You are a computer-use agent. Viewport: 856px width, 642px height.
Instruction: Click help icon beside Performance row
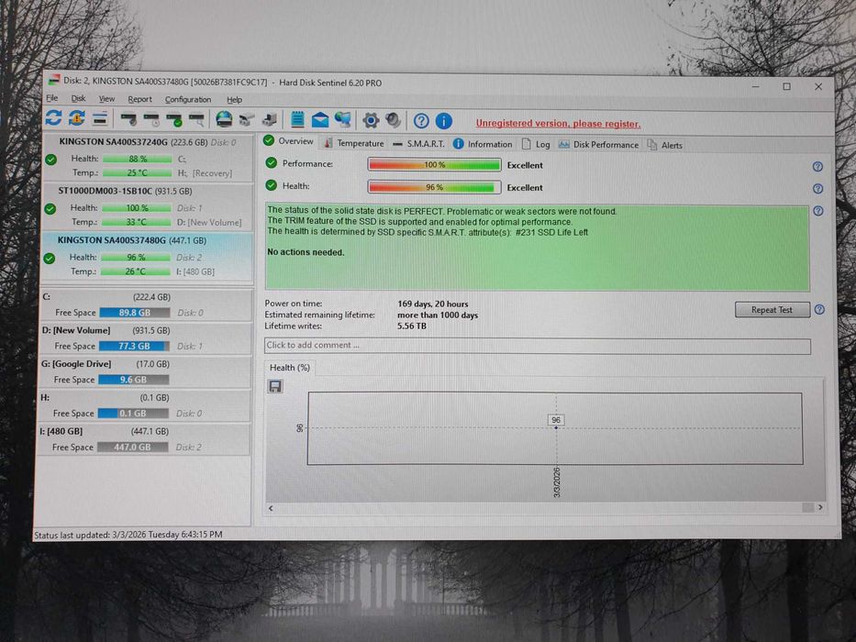817,167
